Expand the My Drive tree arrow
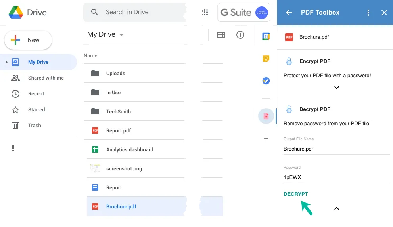 coord(6,62)
